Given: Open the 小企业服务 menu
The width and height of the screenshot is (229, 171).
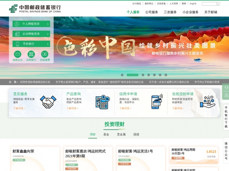Looking at the screenshot, I should pyautogui.click(x=190, y=12).
